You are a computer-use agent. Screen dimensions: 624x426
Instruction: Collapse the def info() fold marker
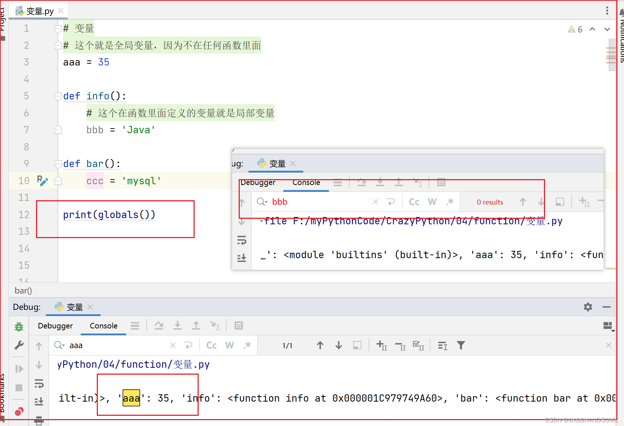(x=58, y=96)
